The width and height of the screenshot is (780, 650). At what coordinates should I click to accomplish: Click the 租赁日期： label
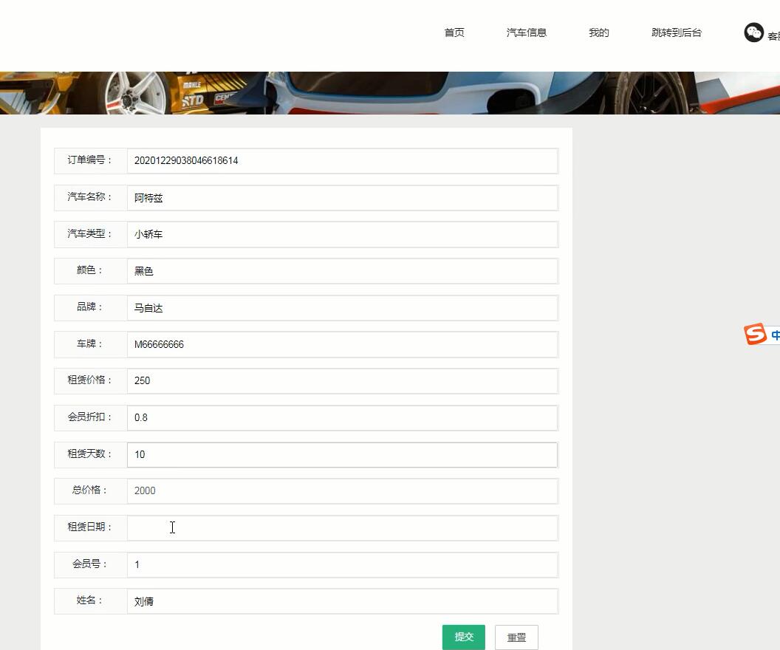[x=89, y=527]
